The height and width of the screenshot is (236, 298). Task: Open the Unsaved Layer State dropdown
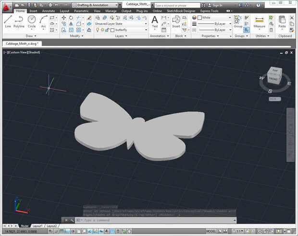click(x=121, y=24)
